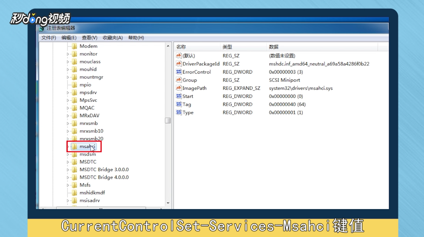Expand the mrxsmb tree node
Viewport: 424px width, 237px height.
tap(68, 123)
